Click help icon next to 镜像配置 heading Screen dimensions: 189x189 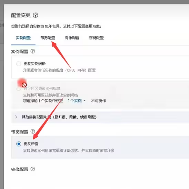click(33, 169)
